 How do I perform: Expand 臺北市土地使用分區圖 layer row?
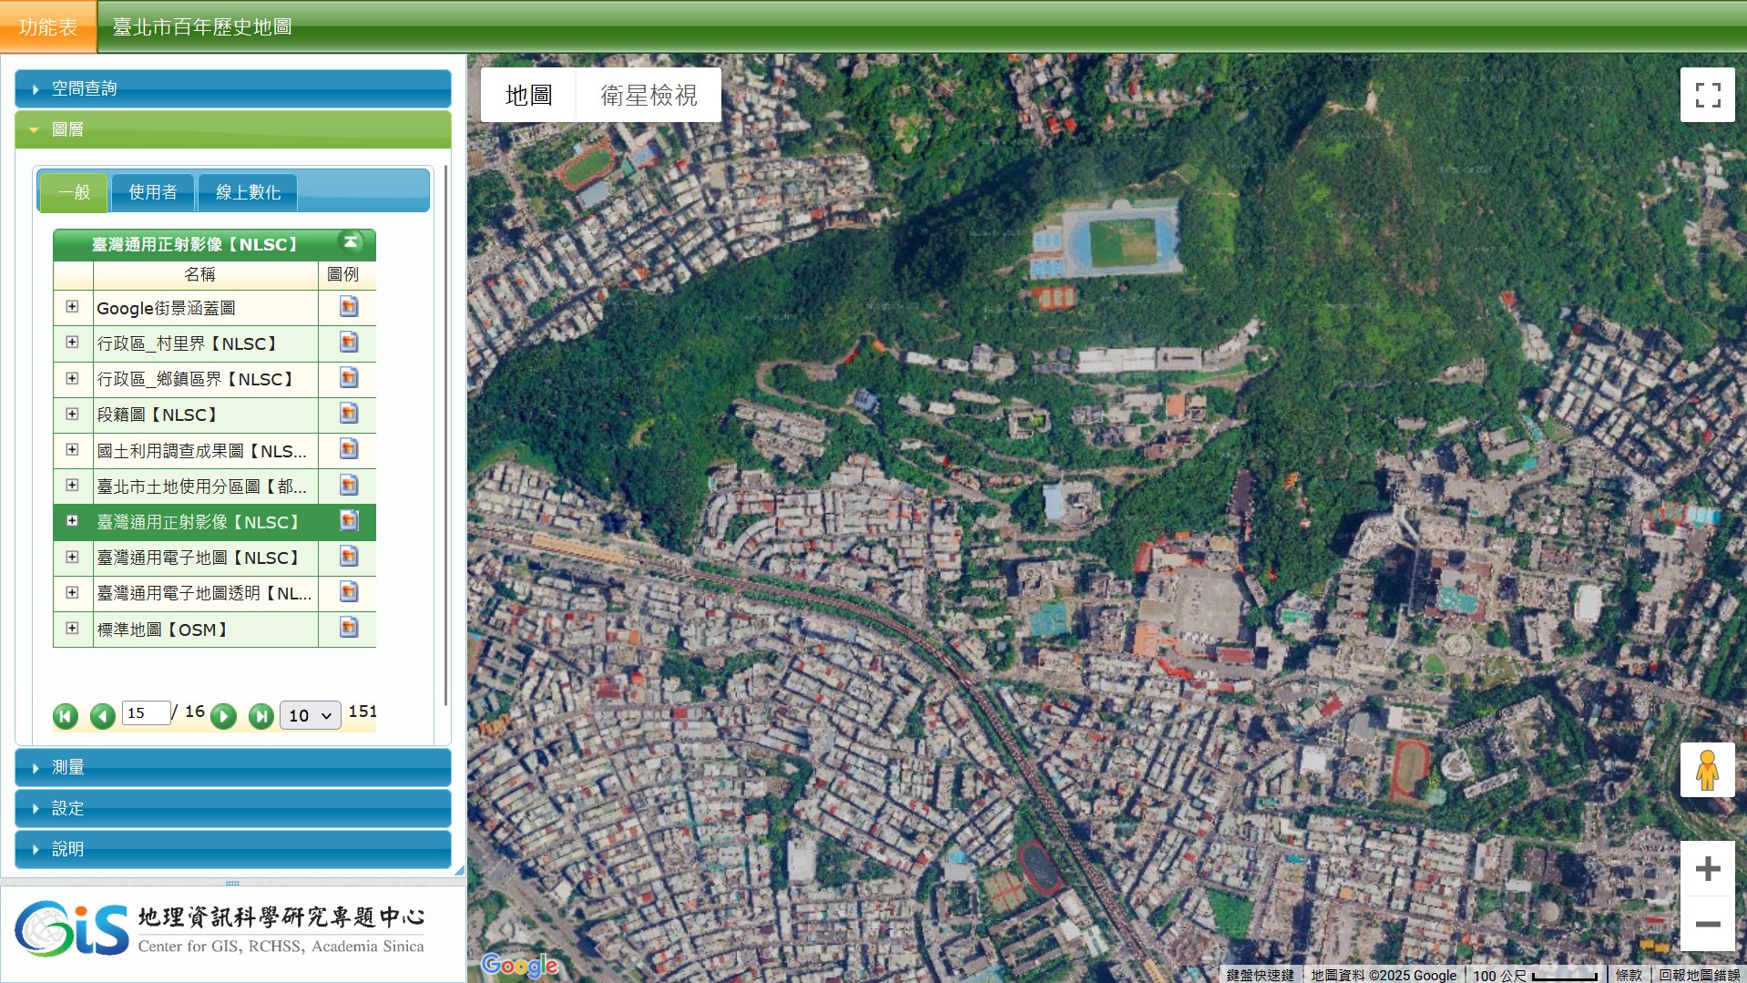(x=72, y=486)
